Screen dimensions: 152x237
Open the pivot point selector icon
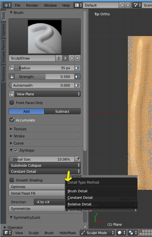click(x=133, y=233)
